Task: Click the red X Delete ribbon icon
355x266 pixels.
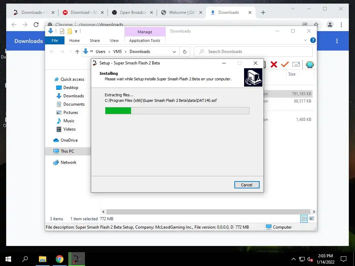Action: pos(274,64)
